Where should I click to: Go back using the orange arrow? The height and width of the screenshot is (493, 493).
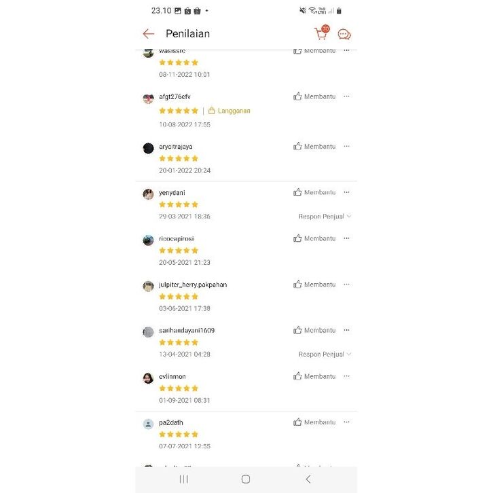pyautogui.click(x=149, y=34)
